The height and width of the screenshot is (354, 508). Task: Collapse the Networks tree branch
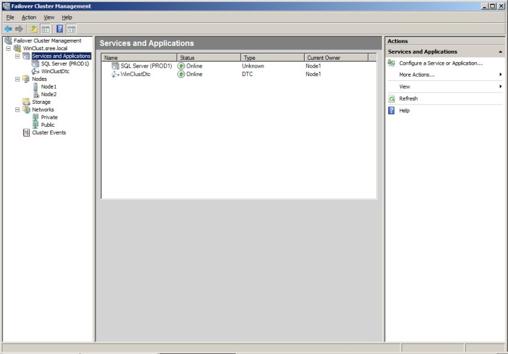pos(18,110)
